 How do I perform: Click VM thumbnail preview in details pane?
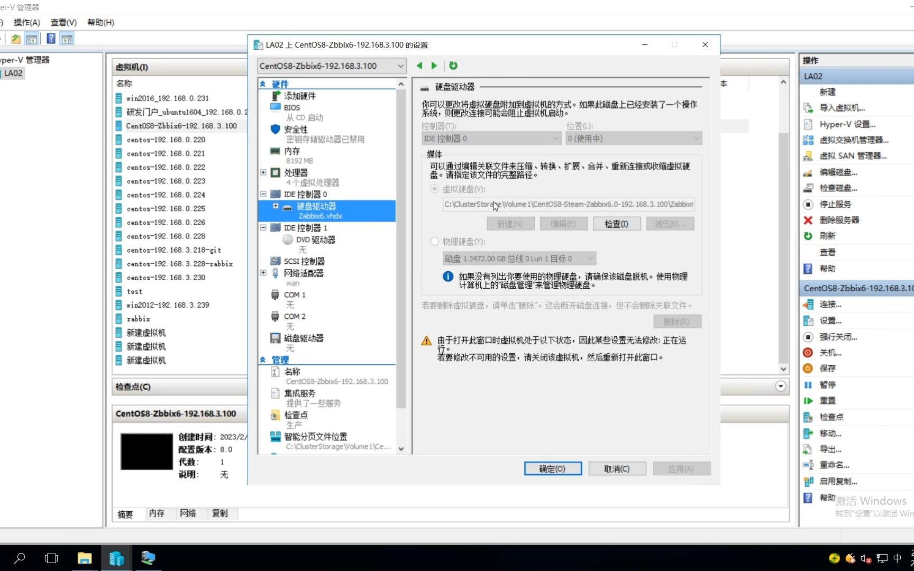click(x=147, y=452)
